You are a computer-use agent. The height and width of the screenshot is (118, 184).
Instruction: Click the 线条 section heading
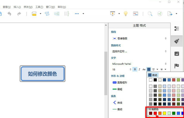coord(113,96)
